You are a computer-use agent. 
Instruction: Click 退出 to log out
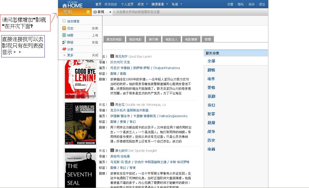[x=262, y=4]
